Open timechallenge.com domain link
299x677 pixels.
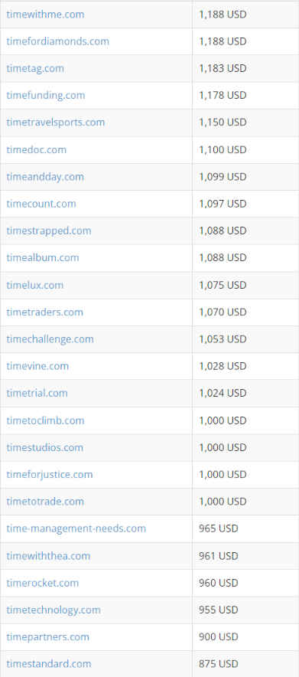coord(50,339)
